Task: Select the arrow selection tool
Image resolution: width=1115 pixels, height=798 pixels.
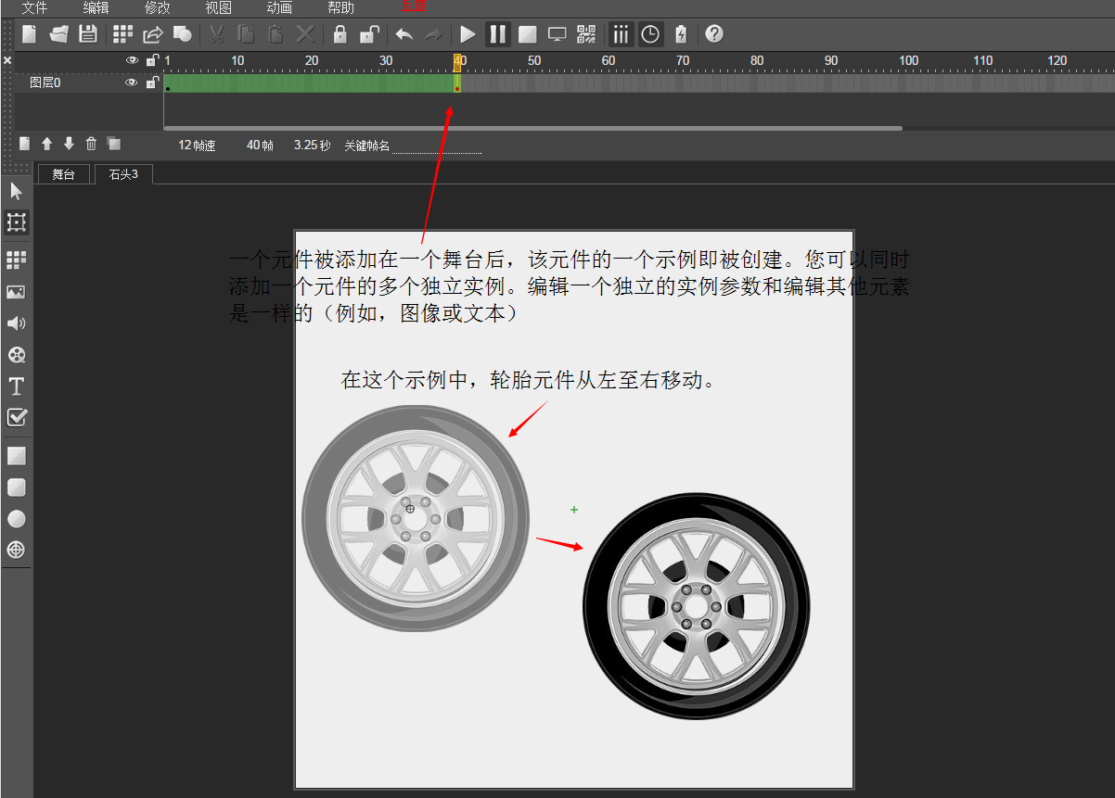Action: (x=16, y=192)
